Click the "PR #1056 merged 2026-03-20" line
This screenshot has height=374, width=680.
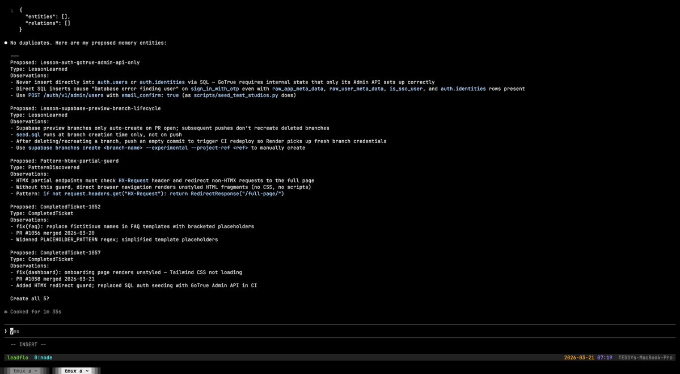(53, 233)
